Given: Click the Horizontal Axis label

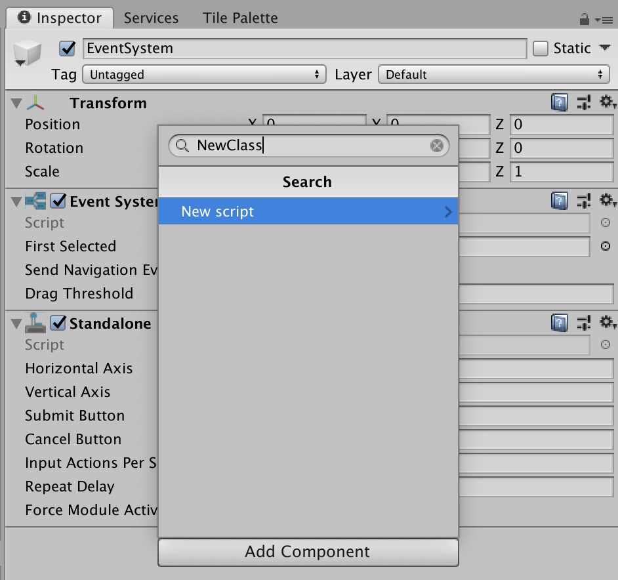Looking at the screenshot, I should 79,368.
